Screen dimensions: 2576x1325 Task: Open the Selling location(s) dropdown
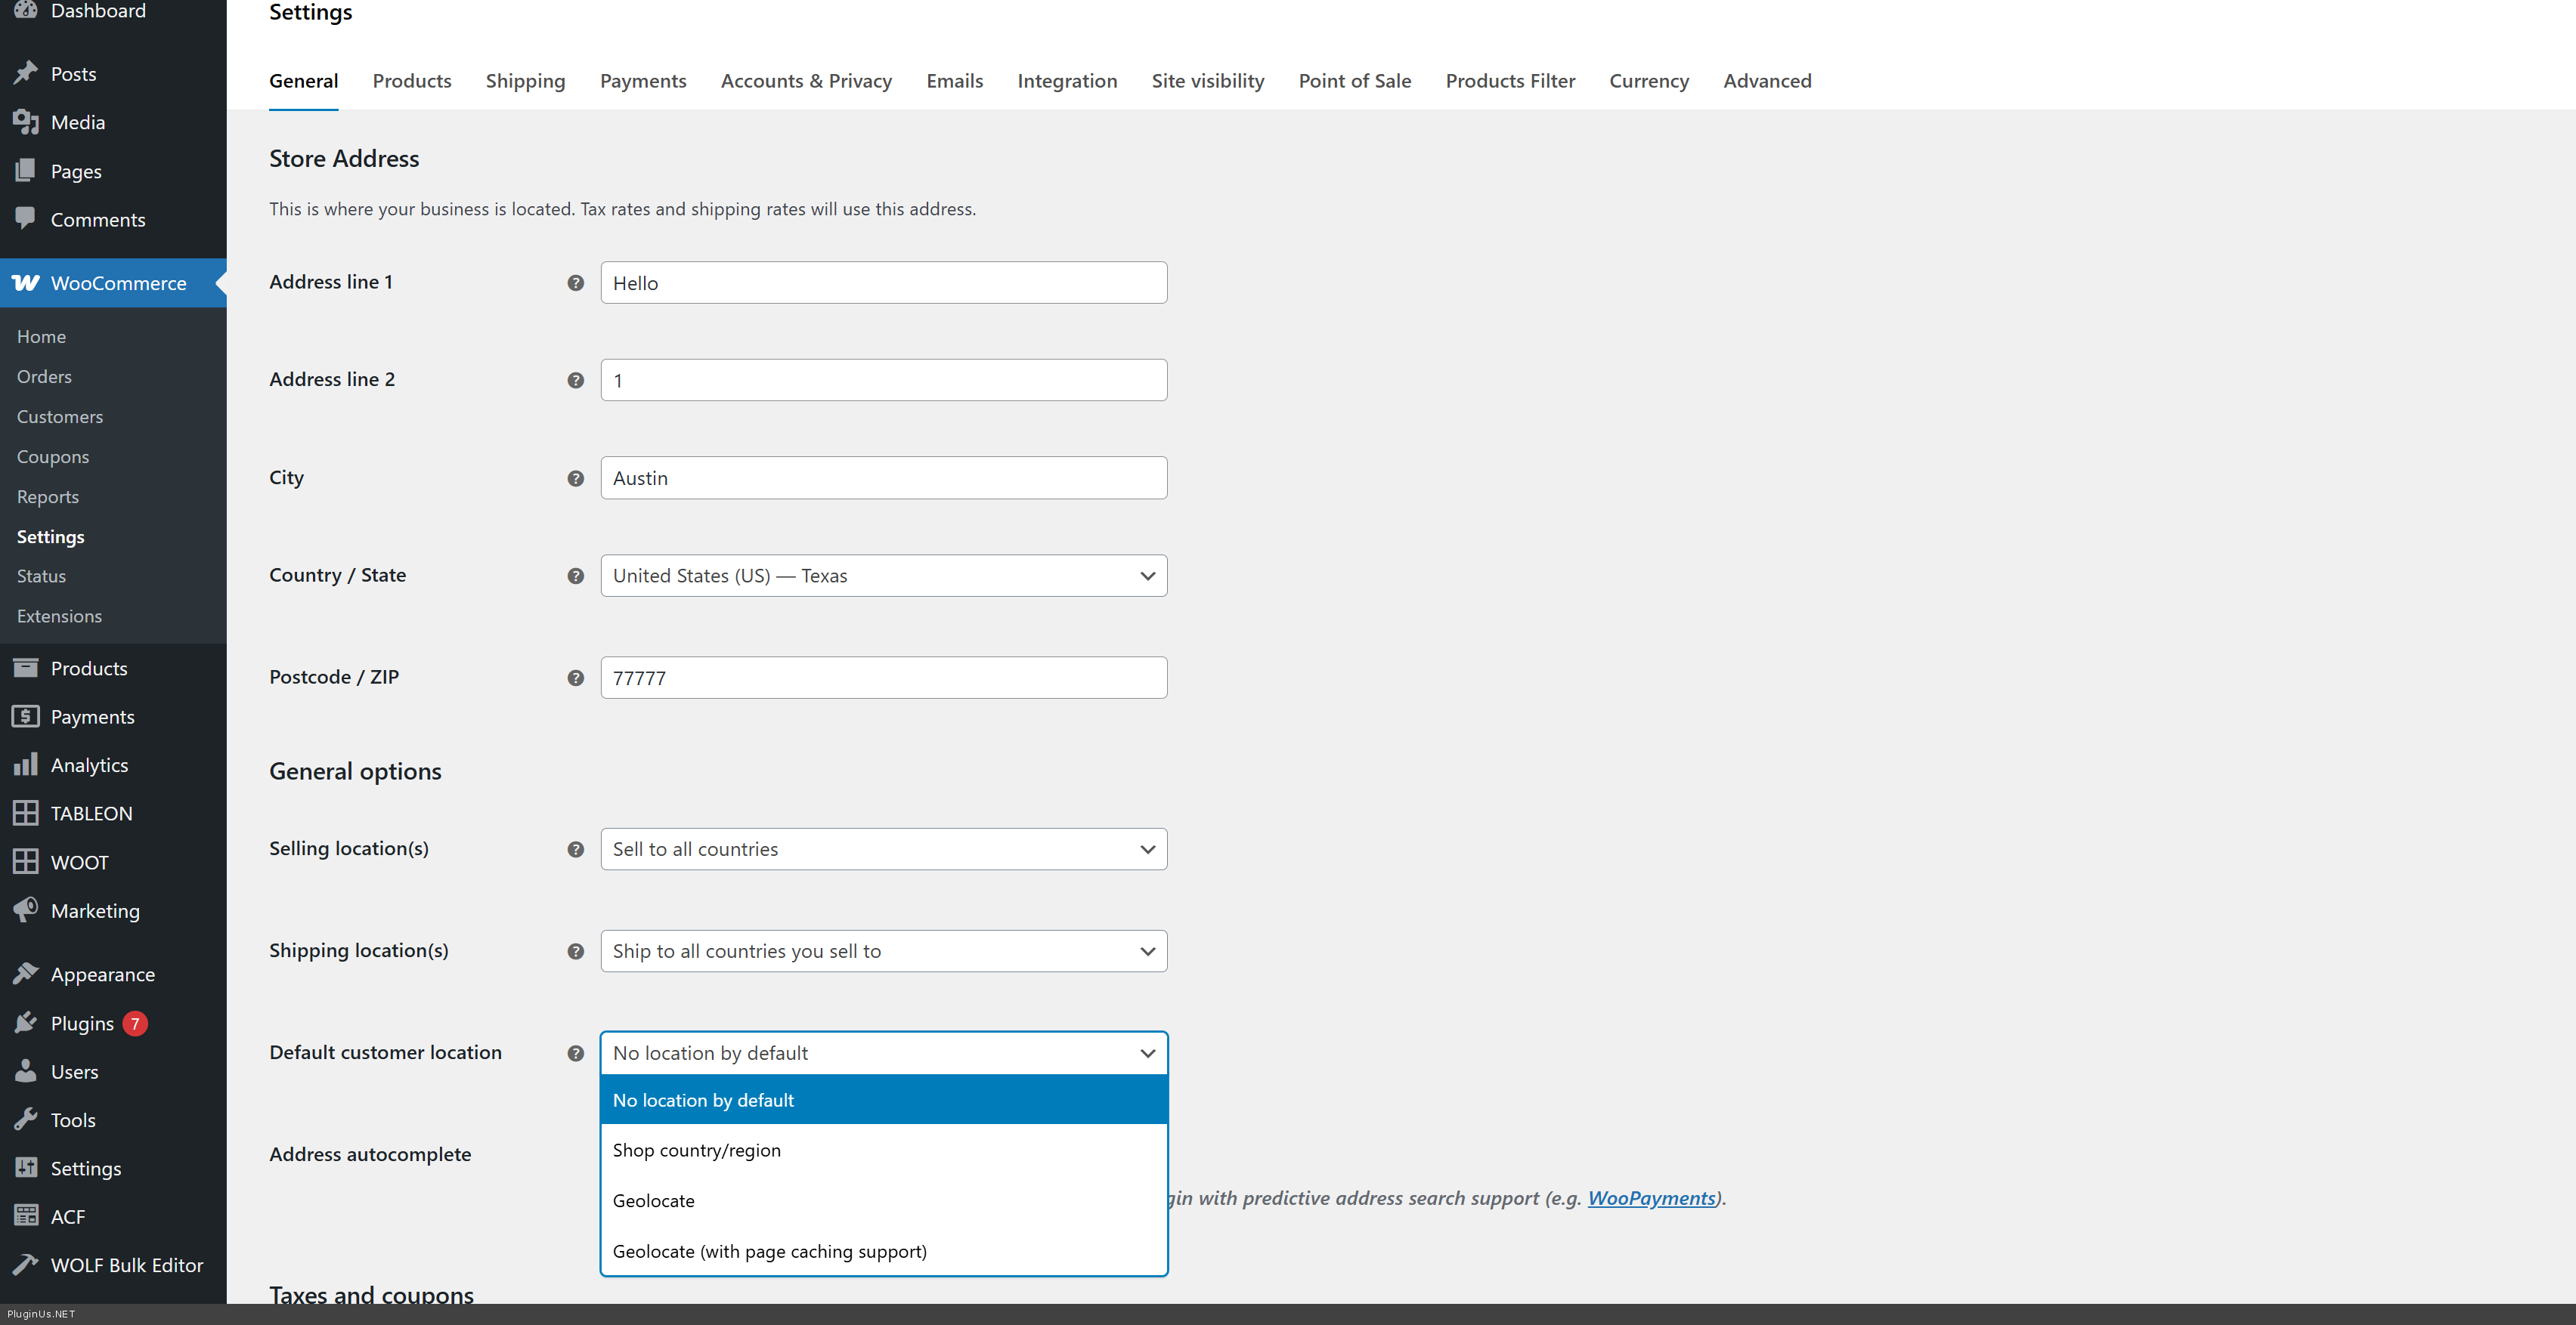tap(883, 849)
